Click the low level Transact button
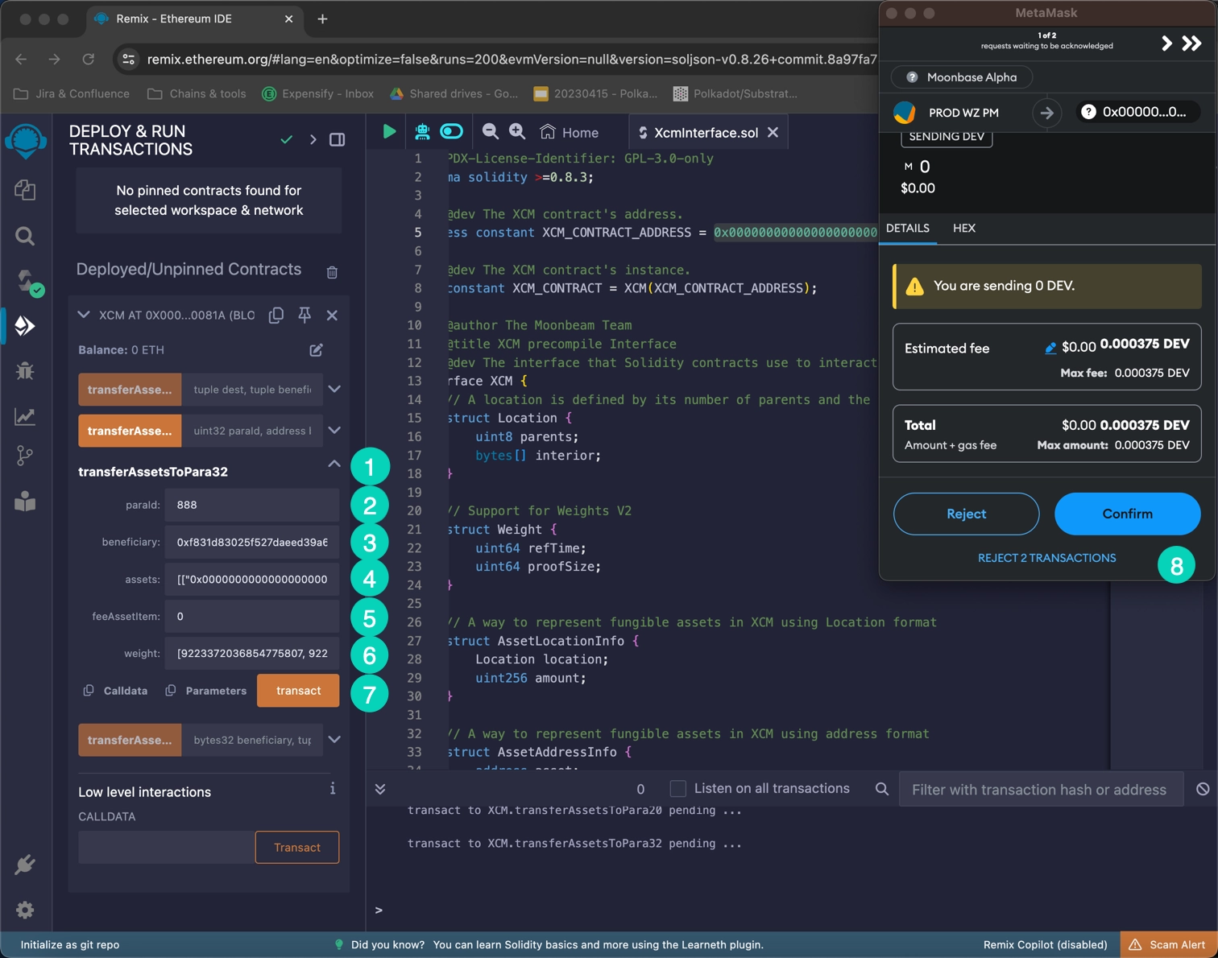Image resolution: width=1218 pixels, height=958 pixels. point(297,847)
